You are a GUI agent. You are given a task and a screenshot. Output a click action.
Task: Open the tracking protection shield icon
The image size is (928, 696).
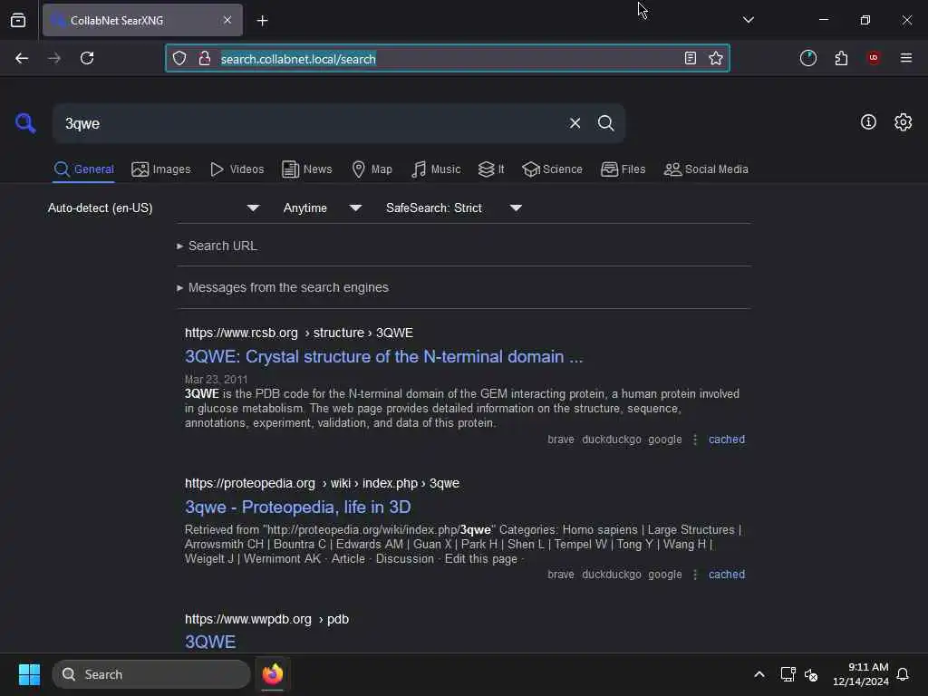179,58
